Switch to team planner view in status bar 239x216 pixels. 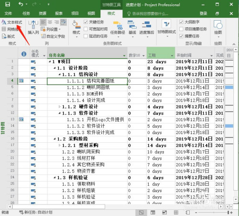(x=164, y=212)
